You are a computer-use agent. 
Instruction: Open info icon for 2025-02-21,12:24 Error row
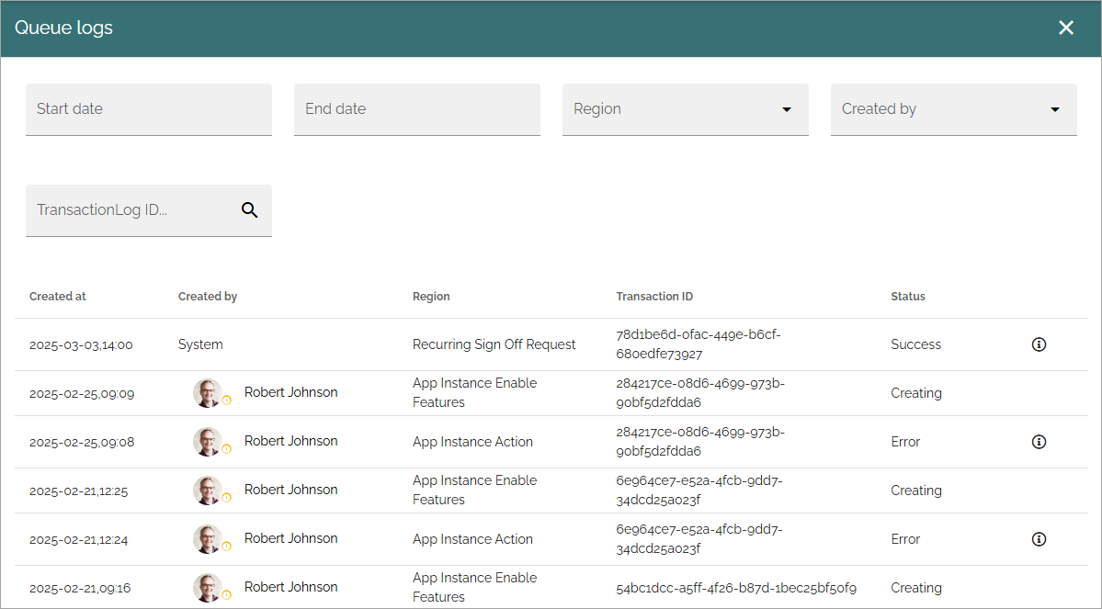[1039, 539]
